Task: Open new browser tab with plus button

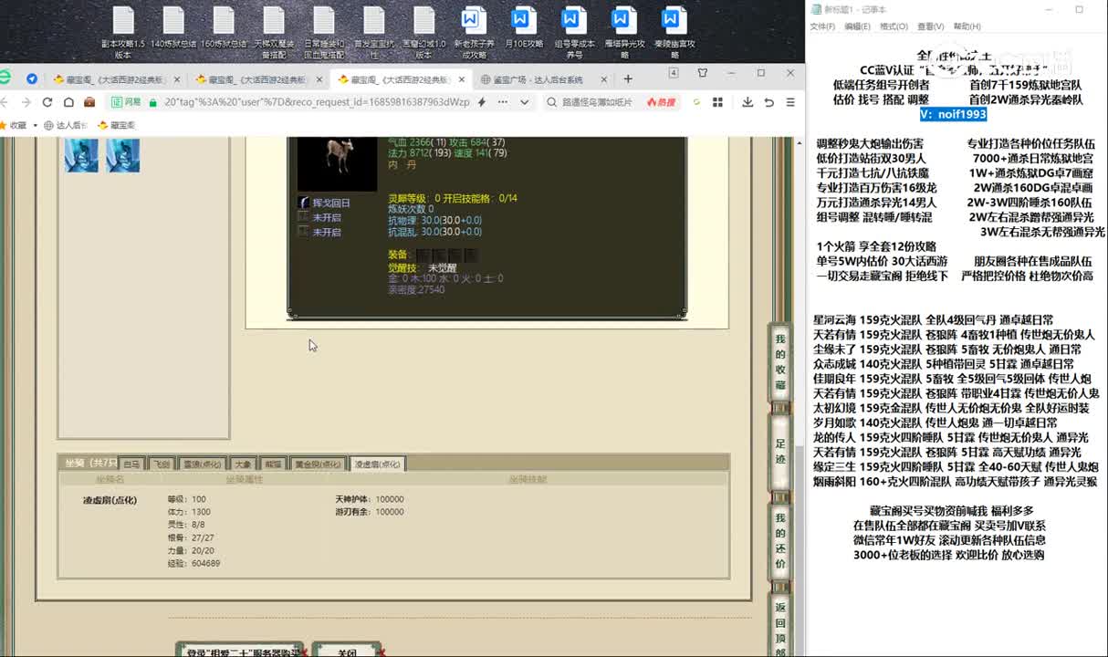Action: [x=627, y=79]
